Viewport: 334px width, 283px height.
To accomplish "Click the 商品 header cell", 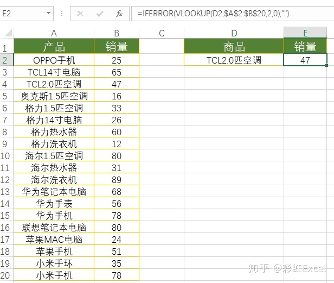I will (x=234, y=46).
